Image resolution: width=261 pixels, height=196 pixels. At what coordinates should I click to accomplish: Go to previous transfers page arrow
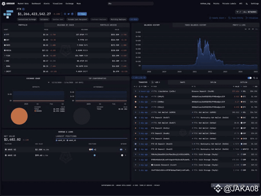[x=150, y=82]
